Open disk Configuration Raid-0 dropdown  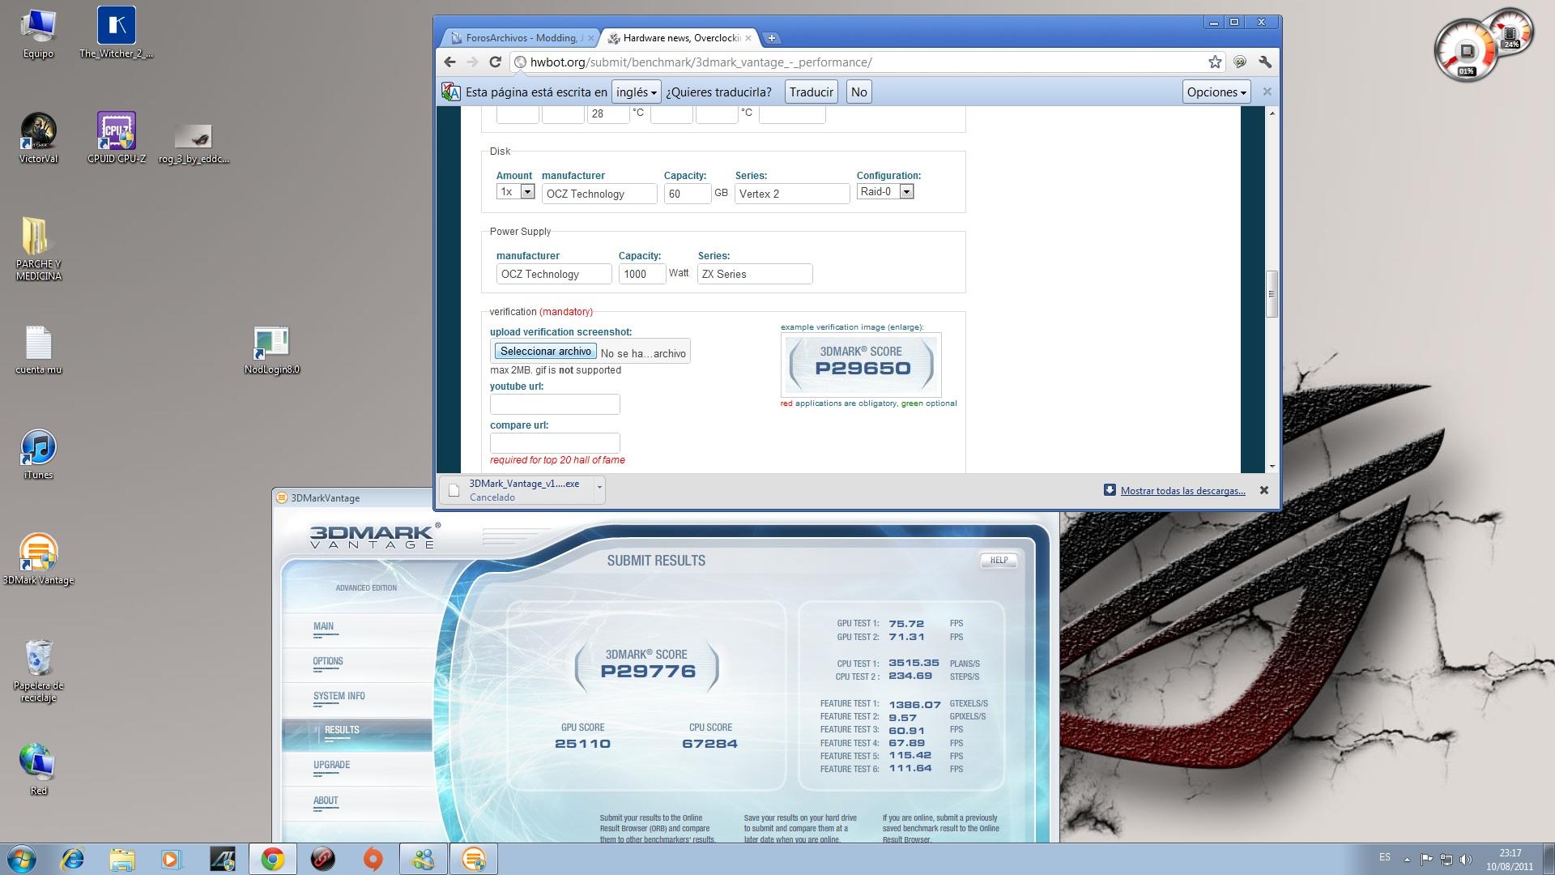(885, 192)
